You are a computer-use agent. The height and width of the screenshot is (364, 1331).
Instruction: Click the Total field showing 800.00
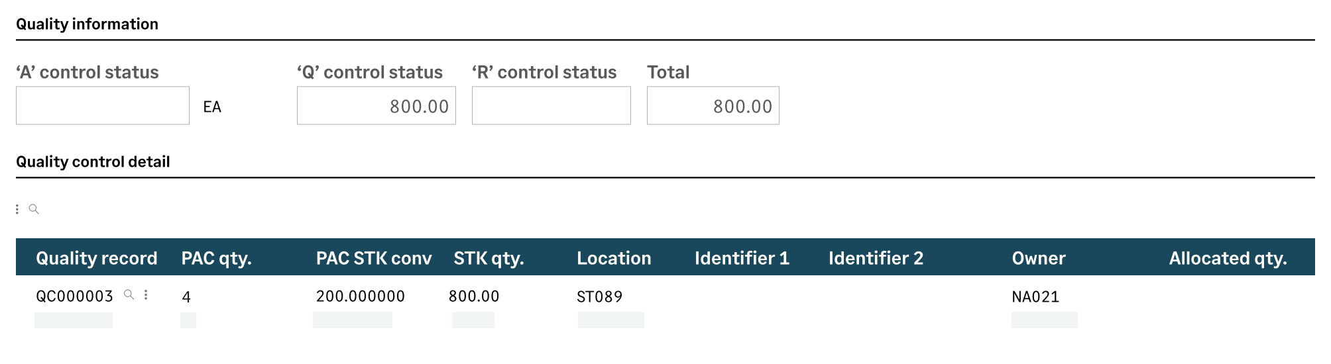(713, 105)
